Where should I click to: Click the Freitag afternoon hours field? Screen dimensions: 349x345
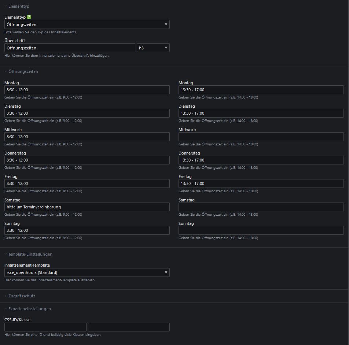point(261,183)
